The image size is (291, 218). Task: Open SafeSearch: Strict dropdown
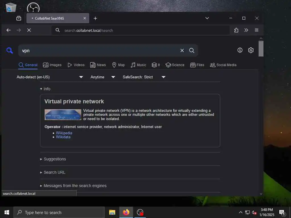[x=144, y=77]
